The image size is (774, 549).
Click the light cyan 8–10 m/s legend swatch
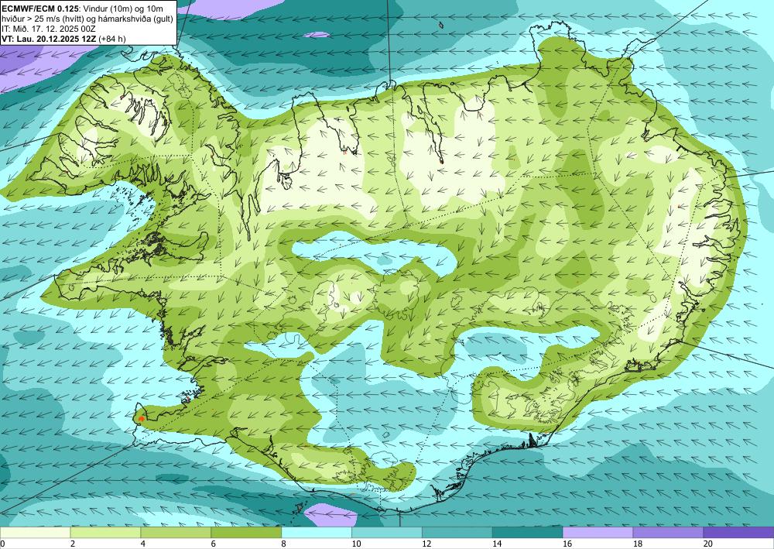317,532
